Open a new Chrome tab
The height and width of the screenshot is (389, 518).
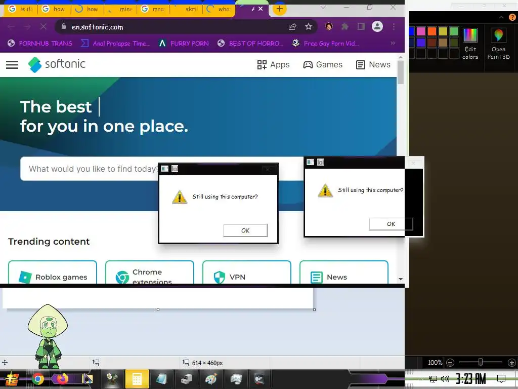tap(279, 9)
